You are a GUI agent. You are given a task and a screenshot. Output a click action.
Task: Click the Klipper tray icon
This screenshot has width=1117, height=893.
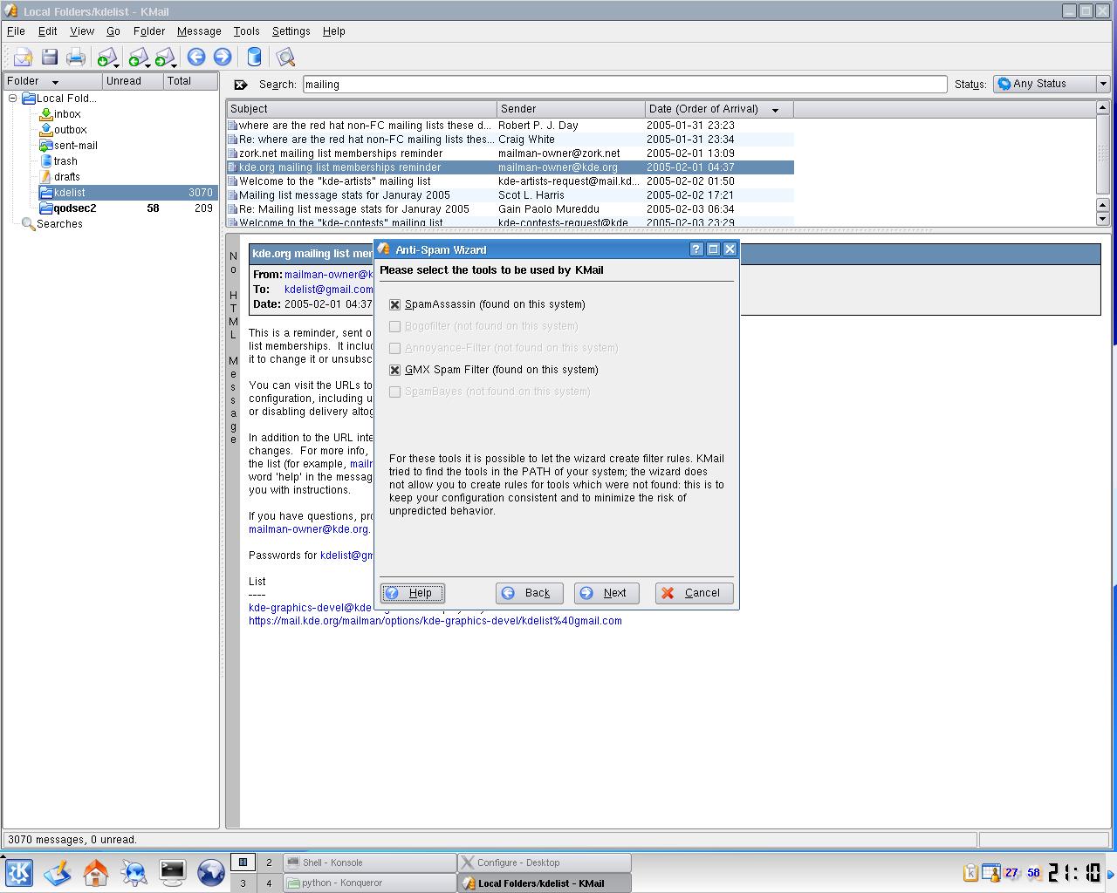(970, 872)
